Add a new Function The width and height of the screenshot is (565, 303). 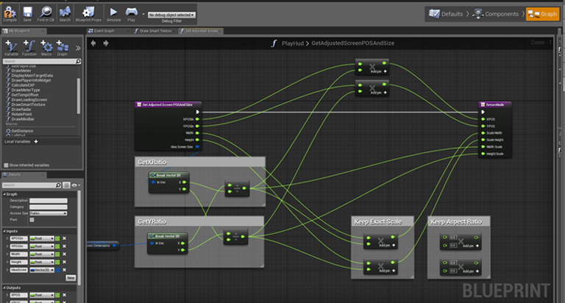pyautogui.click(x=29, y=48)
